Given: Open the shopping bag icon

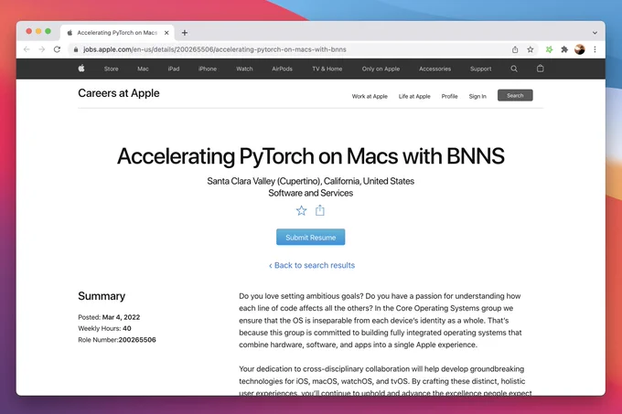Looking at the screenshot, I should coord(540,69).
